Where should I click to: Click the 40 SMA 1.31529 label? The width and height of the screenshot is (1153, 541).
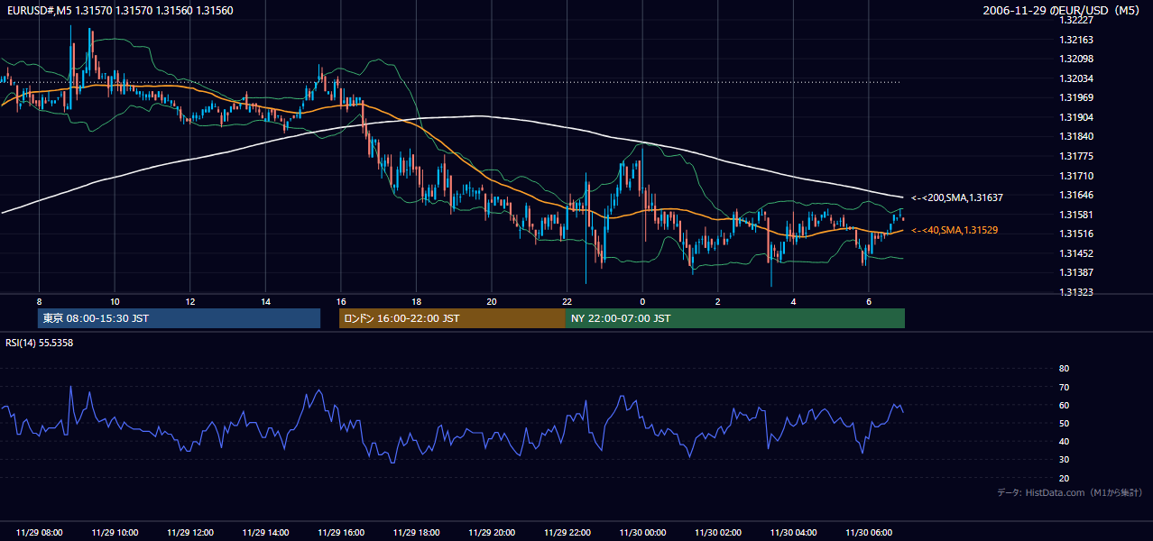point(954,231)
